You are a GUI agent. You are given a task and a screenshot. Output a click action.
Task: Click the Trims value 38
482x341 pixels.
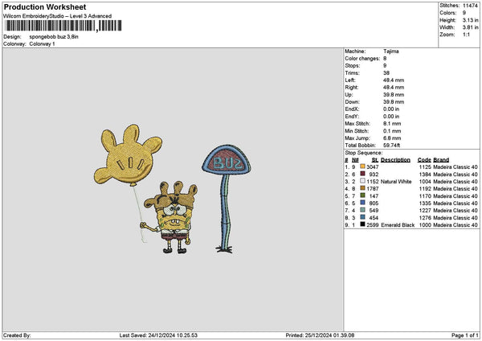(386, 73)
